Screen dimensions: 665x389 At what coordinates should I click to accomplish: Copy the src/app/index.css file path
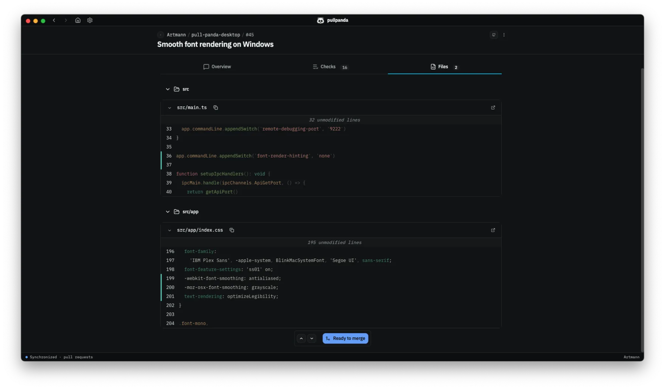(232, 230)
